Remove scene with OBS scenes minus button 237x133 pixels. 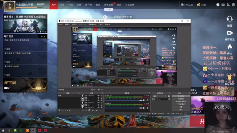(x=63, y=110)
